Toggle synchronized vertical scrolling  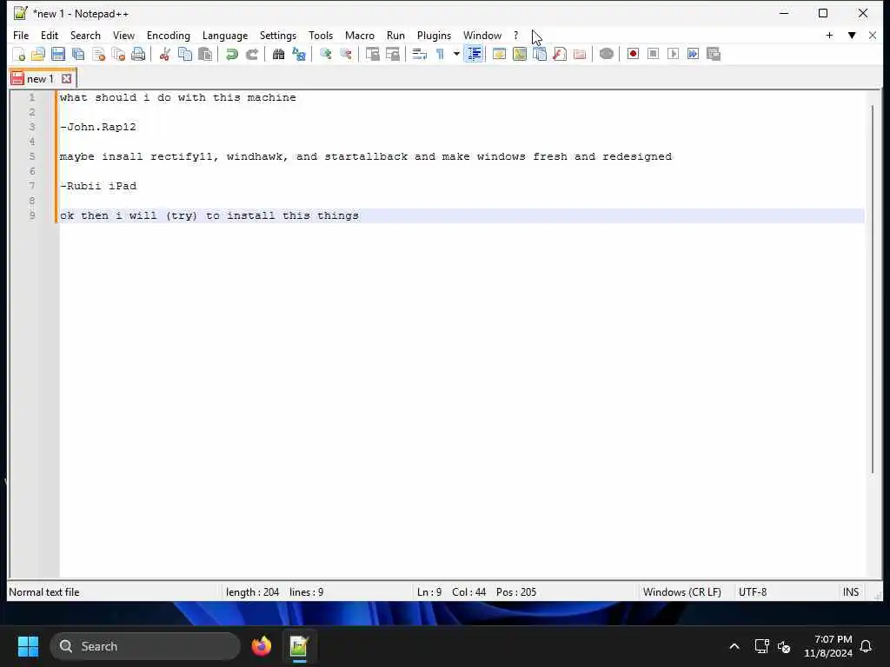pos(372,54)
